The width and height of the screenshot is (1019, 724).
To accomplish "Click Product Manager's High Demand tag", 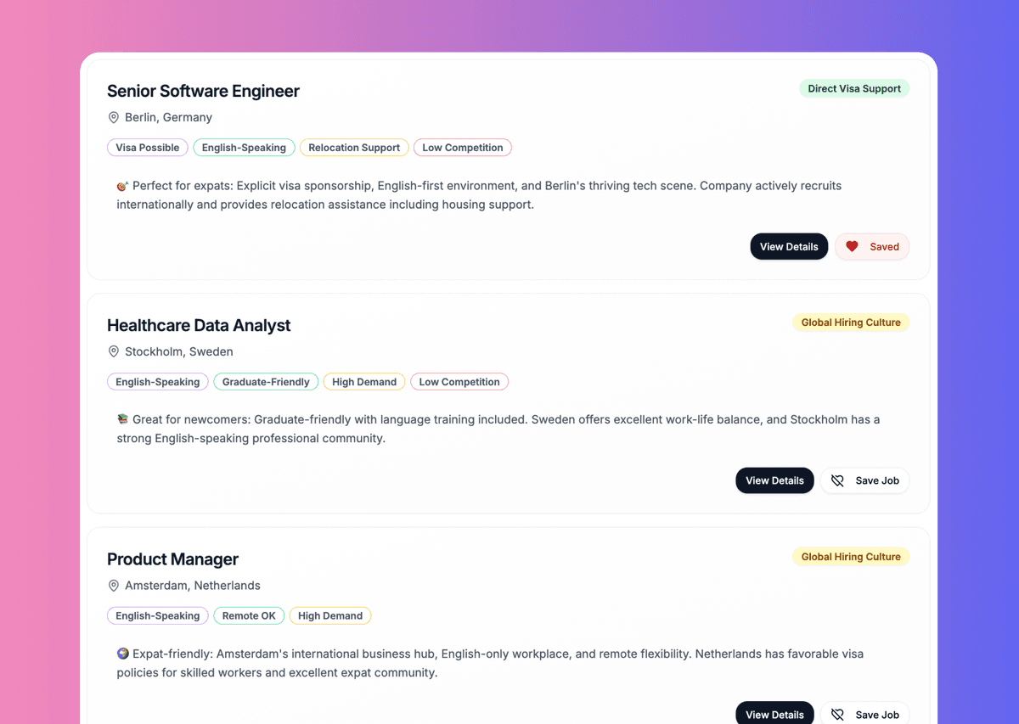I will (330, 616).
